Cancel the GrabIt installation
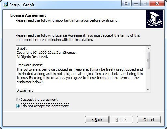 [x=149, y=120]
